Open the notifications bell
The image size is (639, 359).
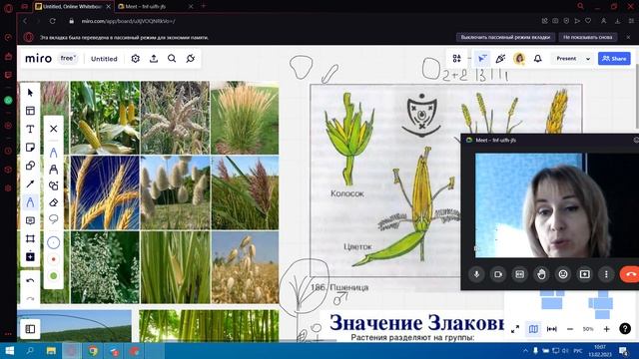point(538,59)
